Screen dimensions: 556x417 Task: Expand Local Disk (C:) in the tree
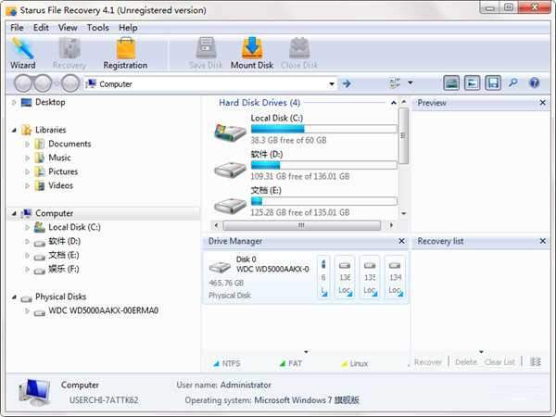coord(27,227)
